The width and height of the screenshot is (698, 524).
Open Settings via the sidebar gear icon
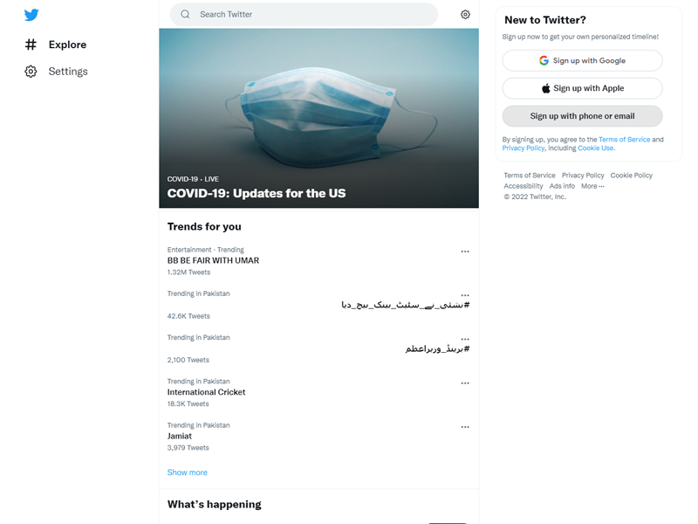pyautogui.click(x=31, y=72)
